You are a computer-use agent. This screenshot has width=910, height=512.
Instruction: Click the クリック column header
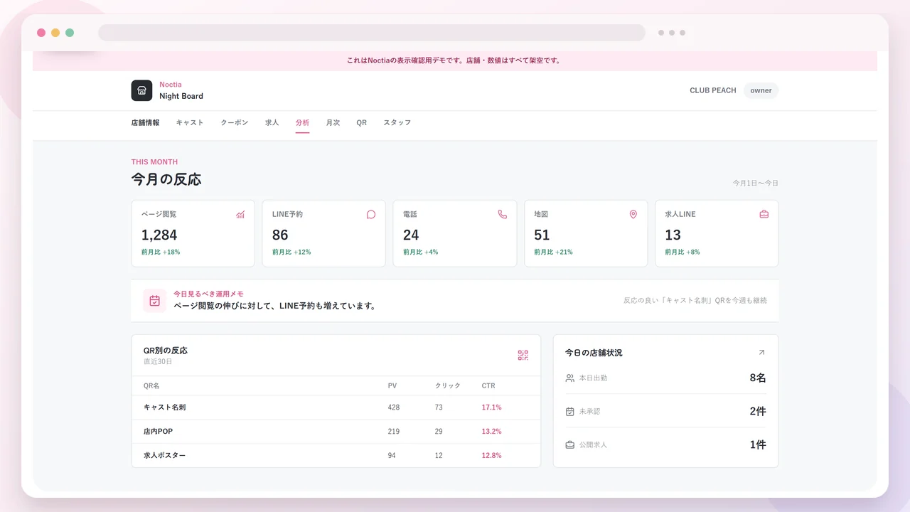coord(448,386)
